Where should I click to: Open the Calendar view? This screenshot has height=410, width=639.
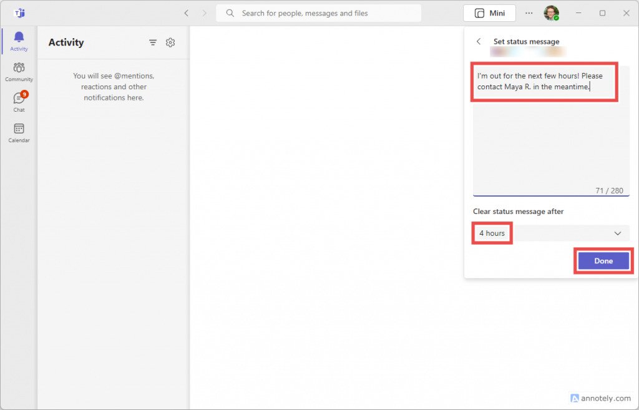(x=19, y=131)
